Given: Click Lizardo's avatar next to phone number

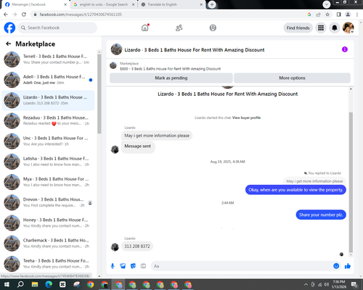Looking at the screenshot, I should click(x=115, y=247).
